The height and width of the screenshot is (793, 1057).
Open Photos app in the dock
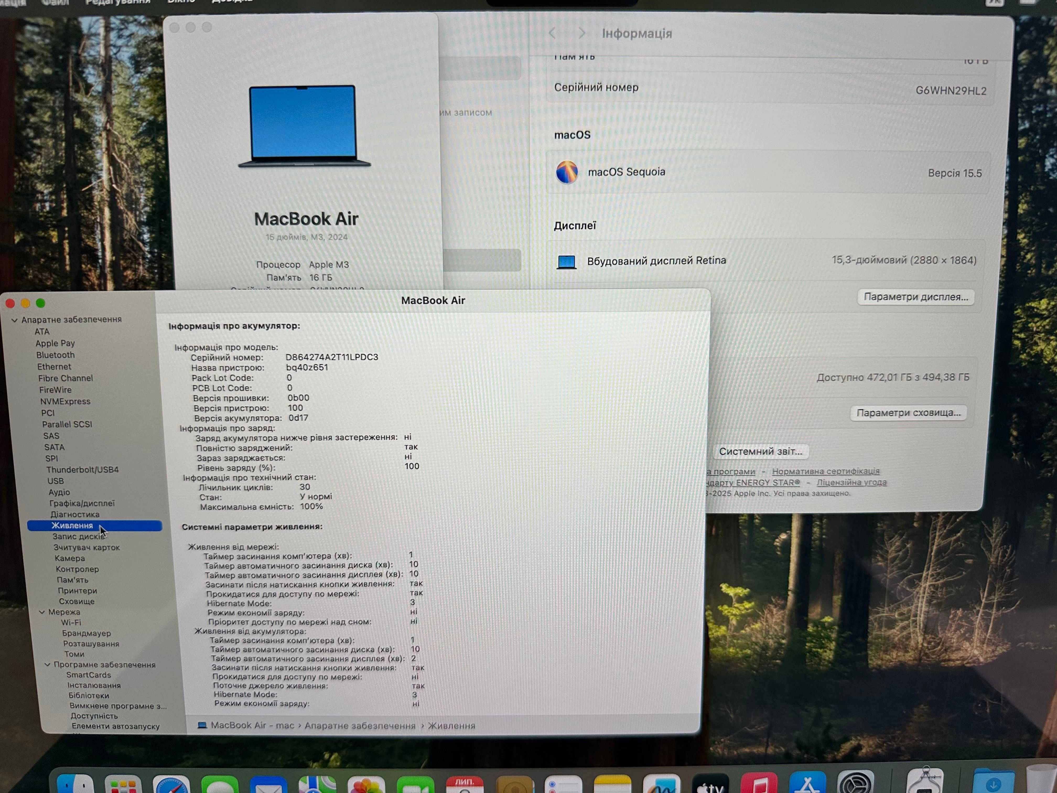(x=366, y=784)
